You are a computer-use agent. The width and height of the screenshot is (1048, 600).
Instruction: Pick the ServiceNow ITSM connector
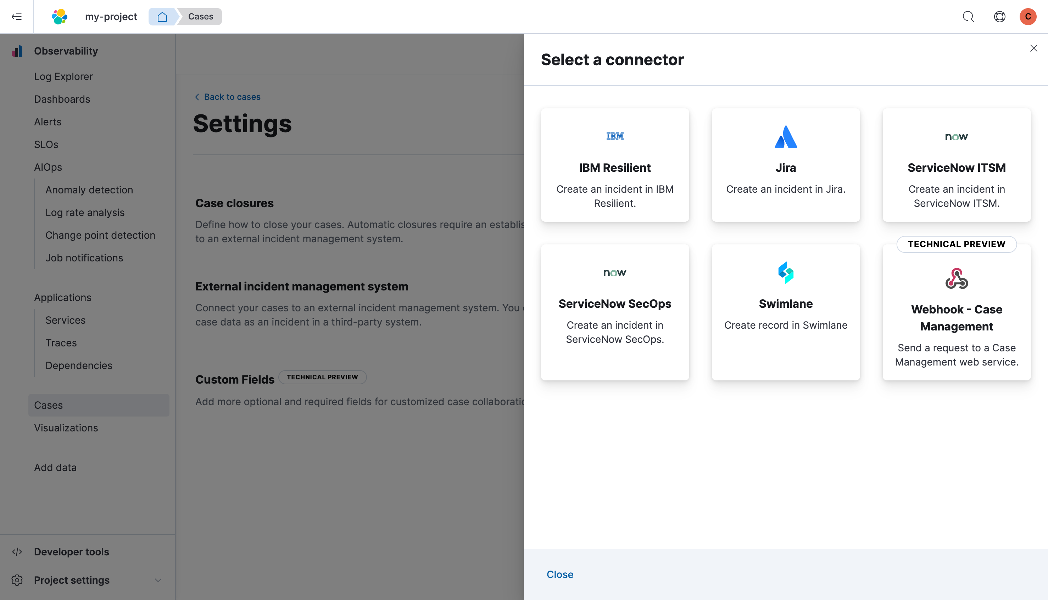click(956, 165)
